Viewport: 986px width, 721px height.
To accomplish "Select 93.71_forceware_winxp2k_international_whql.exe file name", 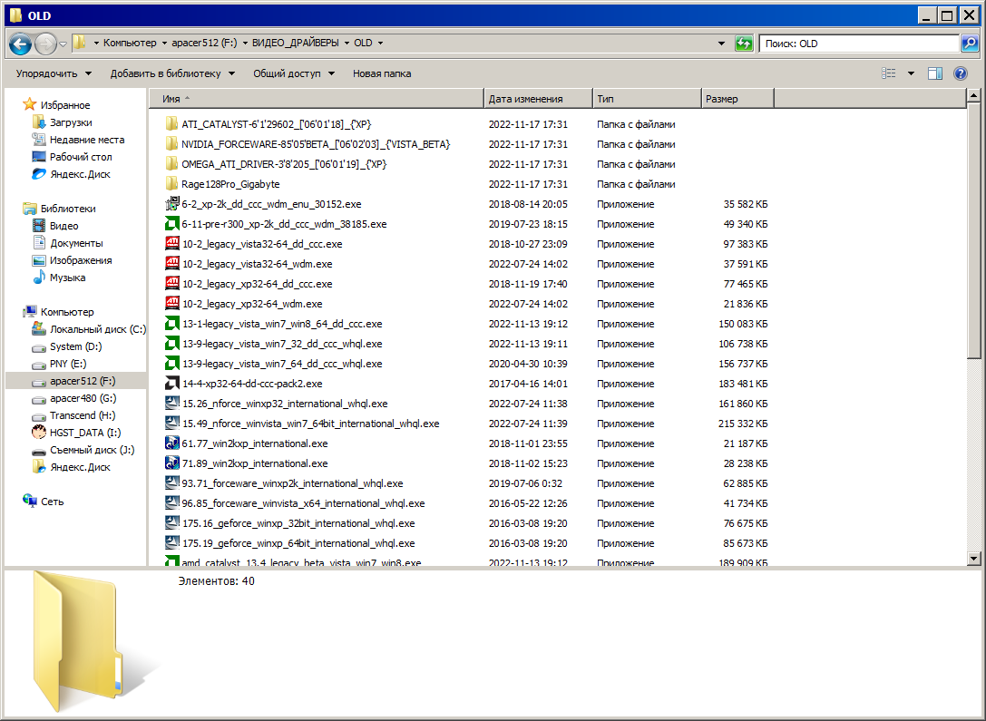I will [292, 483].
